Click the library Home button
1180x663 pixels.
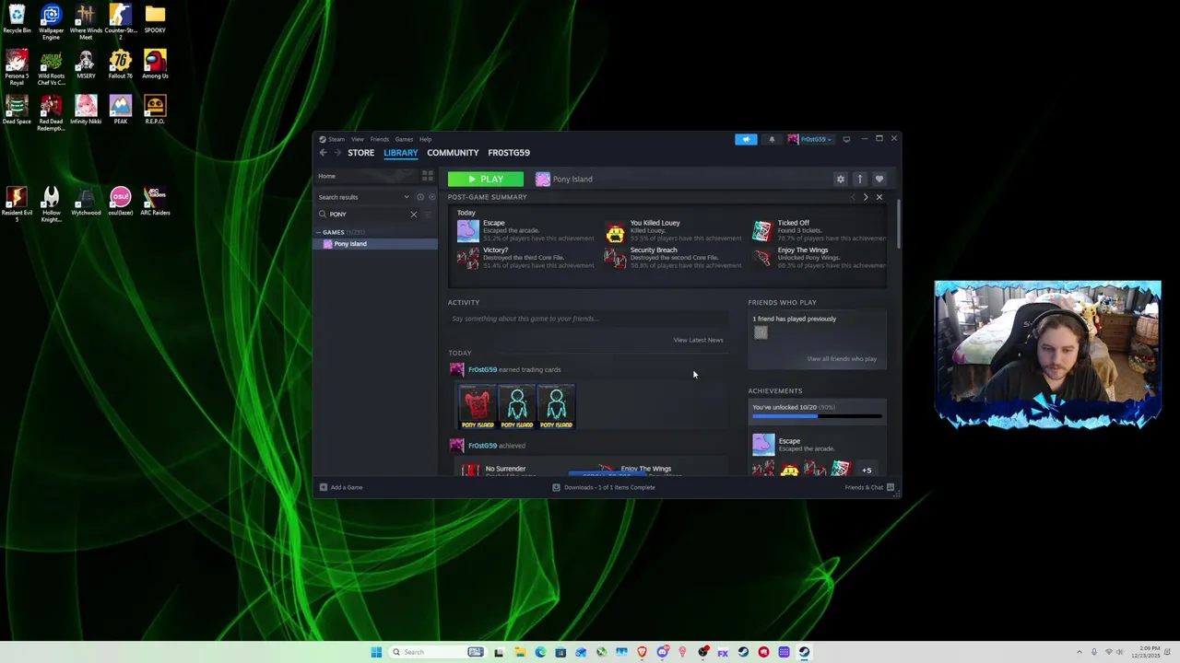click(368, 176)
